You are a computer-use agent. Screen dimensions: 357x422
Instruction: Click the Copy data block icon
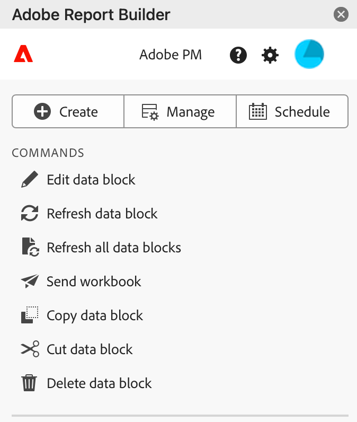(x=30, y=314)
